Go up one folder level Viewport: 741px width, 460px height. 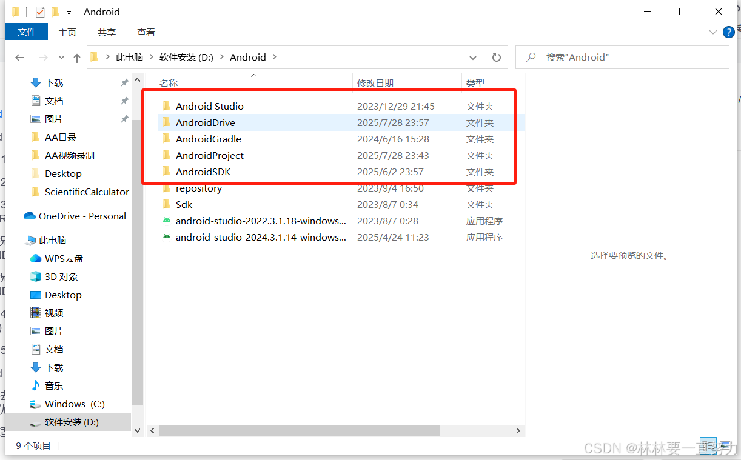(x=77, y=58)
